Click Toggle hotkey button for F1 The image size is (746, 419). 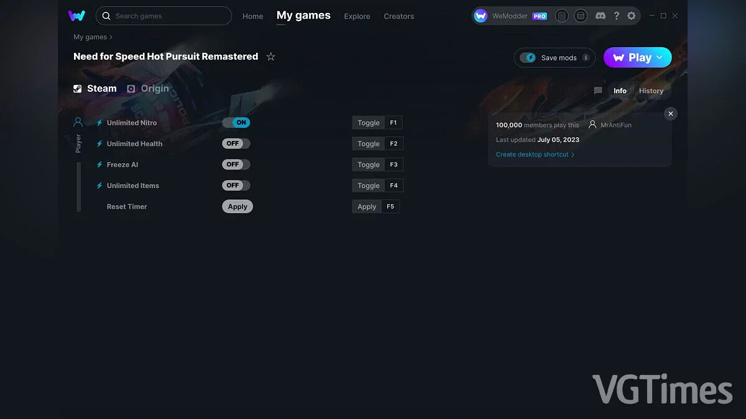[369, 123]
